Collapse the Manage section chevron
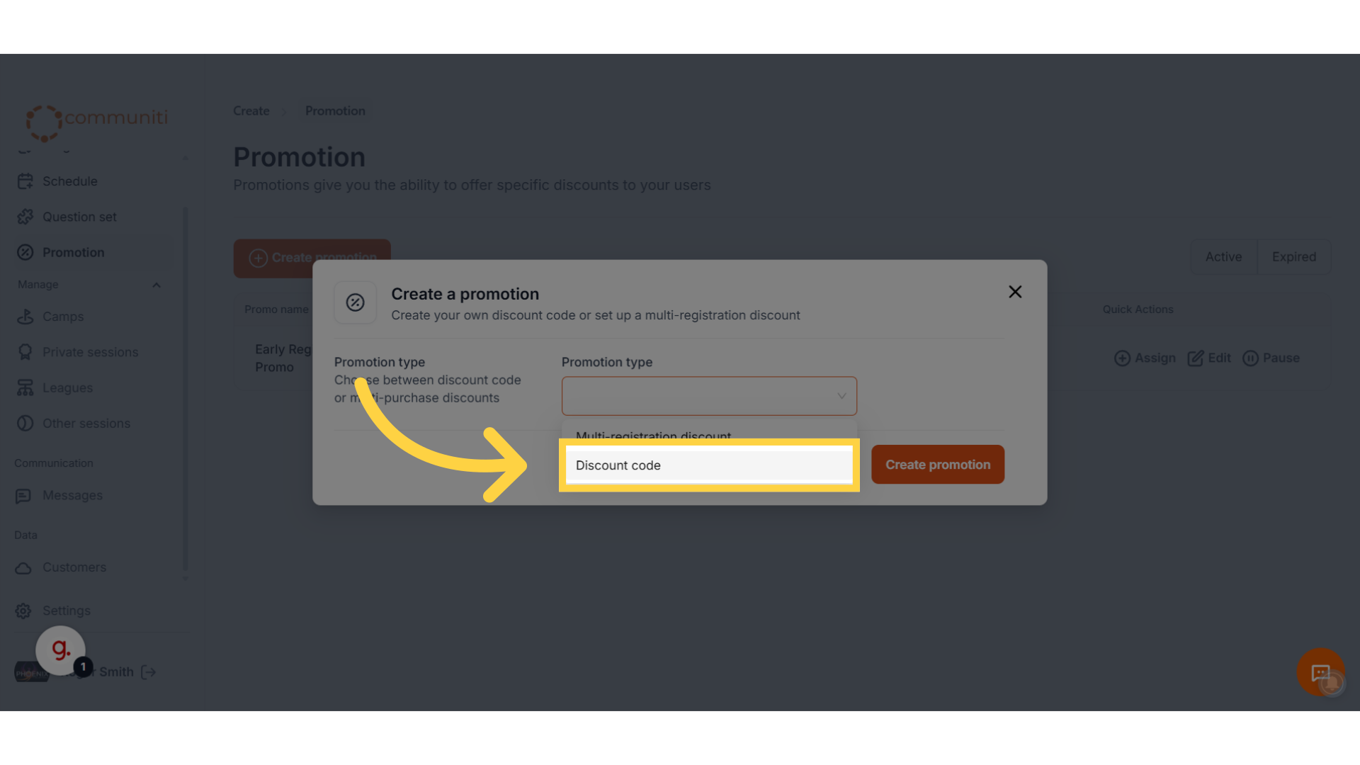The image size is (1360, 765). 157,285
